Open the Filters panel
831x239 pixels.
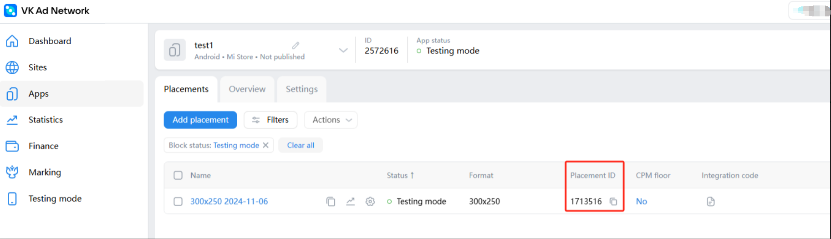coord(270,120)
